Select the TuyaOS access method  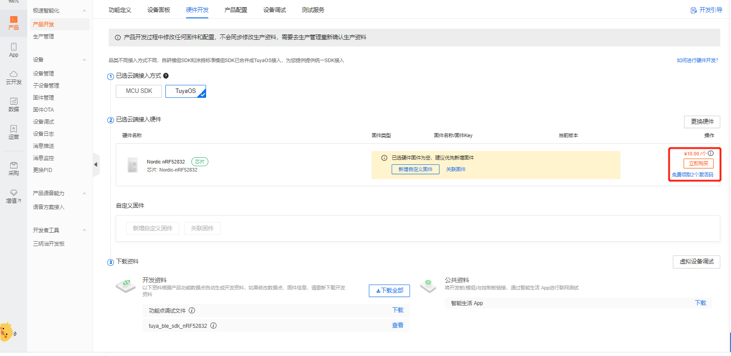186,91
